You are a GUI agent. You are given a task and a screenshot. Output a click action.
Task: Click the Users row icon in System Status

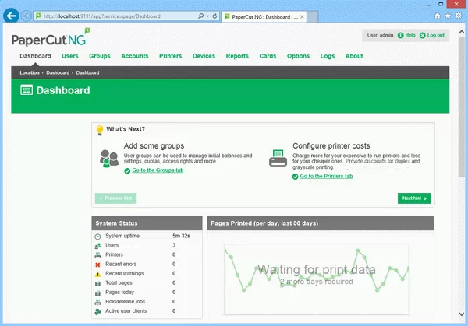(x=97, y=246)
